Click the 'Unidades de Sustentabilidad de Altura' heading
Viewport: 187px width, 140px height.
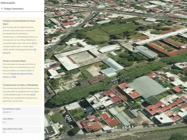[x=19, y=22]
